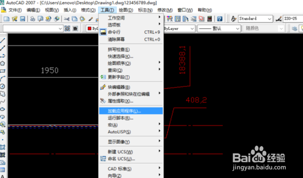The width and height of the screenshot is (303, 178).
Task: Expand the AutoLISP(S) submenu
Action: [131, 132]
